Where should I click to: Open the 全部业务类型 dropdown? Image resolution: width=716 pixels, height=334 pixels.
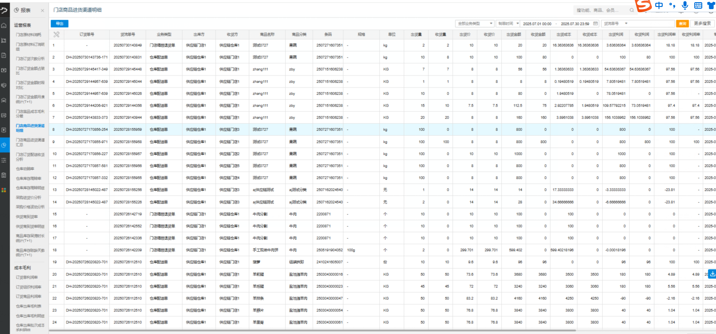pyautogui.click(x=474, y=23)
